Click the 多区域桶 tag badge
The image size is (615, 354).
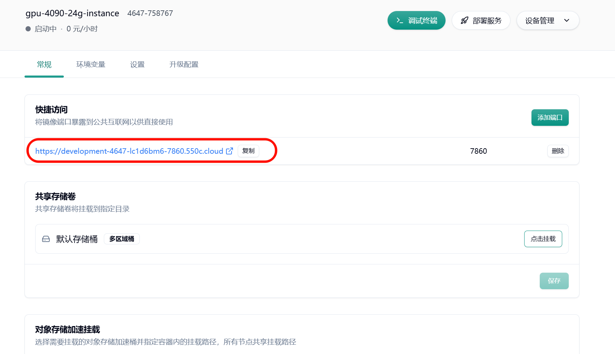122,239
